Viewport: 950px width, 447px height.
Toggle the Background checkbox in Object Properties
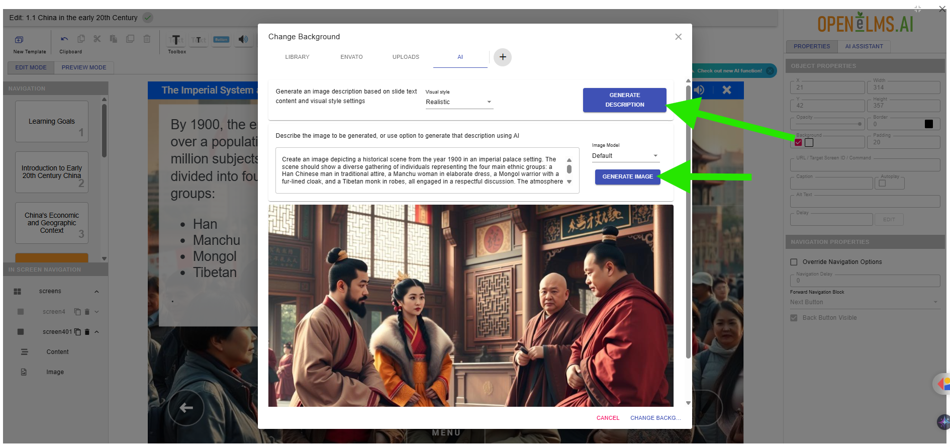[x=798, y=143]
